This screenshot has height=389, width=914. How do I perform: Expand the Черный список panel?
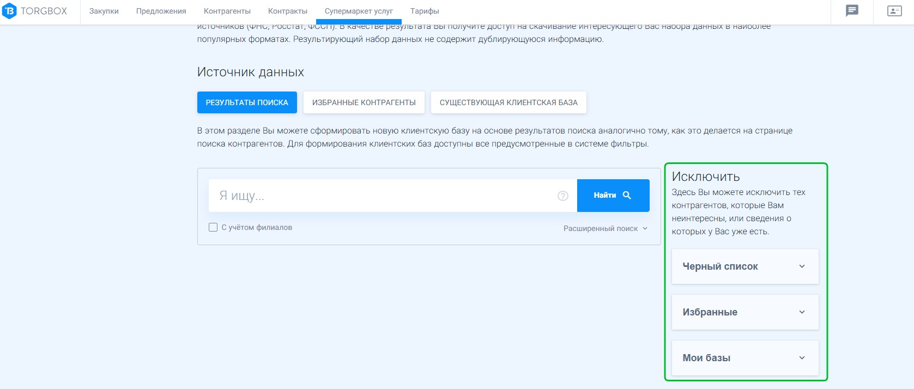click(x=745, y=266)
